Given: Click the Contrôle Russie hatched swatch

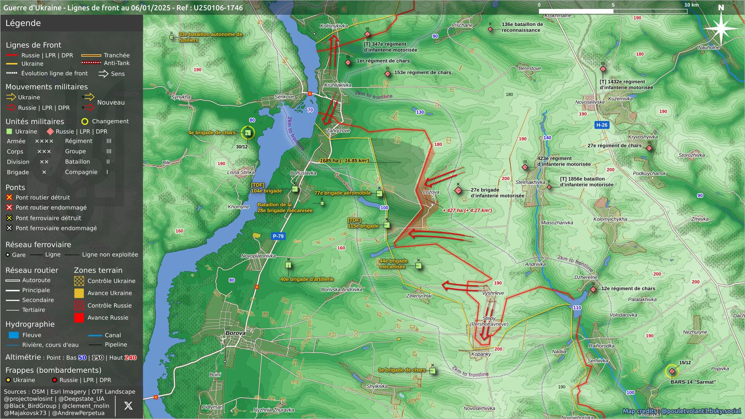Looking at the screenshot, I should (79, 305).
